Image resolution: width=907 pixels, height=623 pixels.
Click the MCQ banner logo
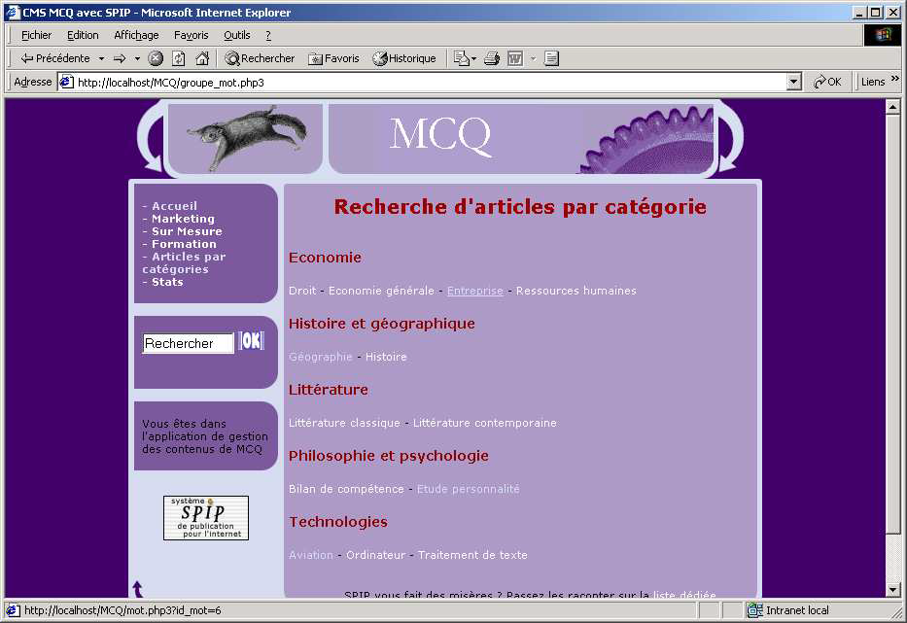(x=440, y=136)
